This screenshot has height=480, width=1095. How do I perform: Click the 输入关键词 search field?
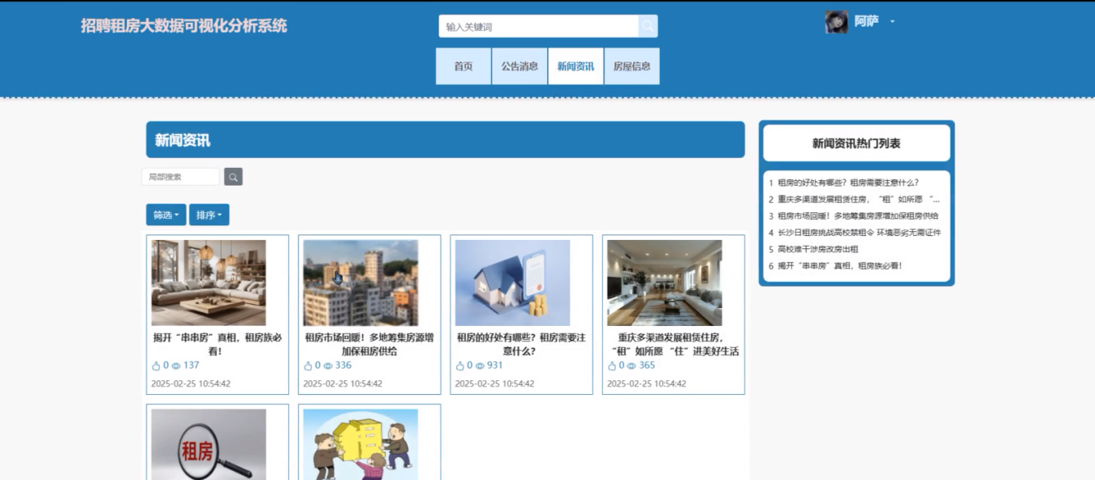tap(538, 26)
